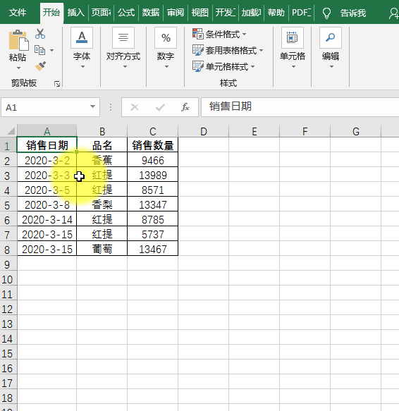Expand the 数字 group dropdown arrow
This screenshot has height=411, width=399.
pos(167,67)
